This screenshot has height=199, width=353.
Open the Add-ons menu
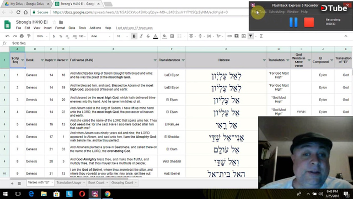click(95, 28)
